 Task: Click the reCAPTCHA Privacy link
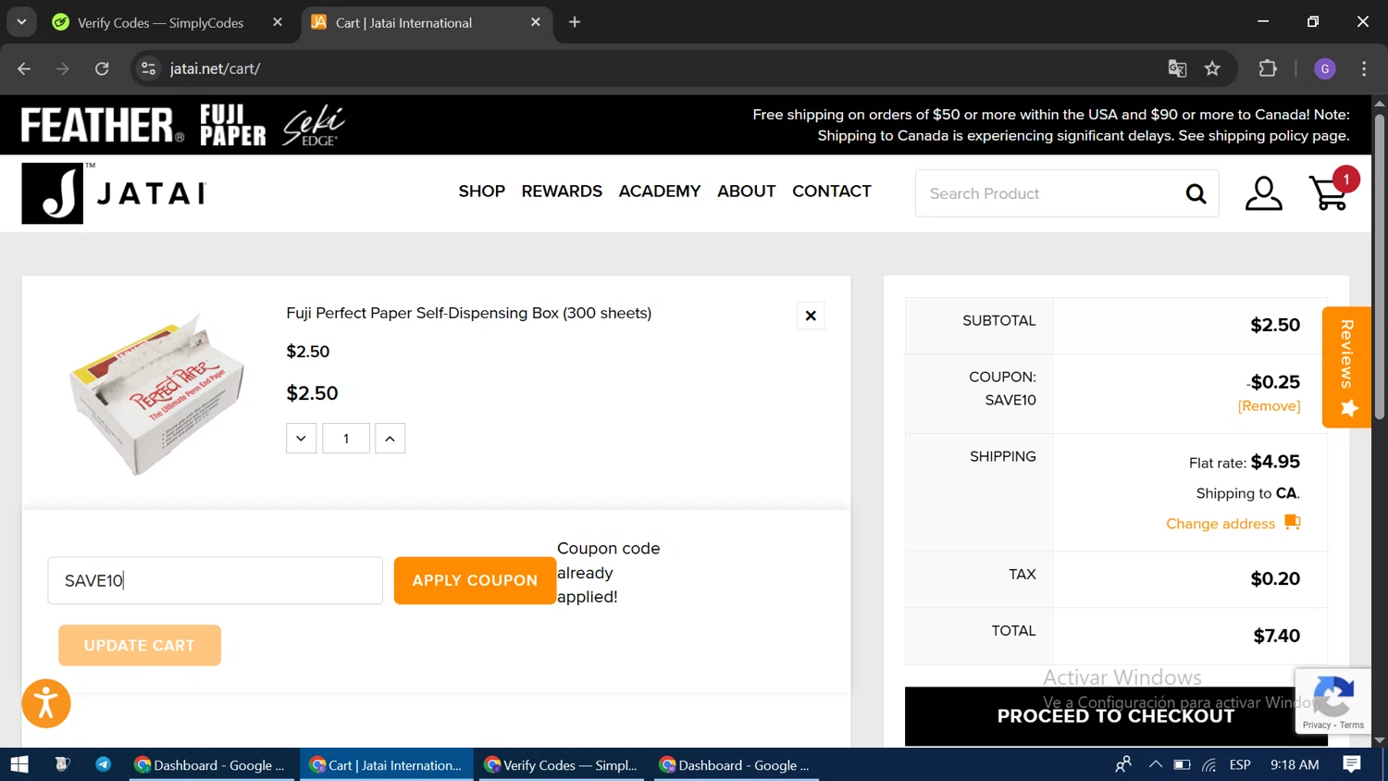point(1317,725)
